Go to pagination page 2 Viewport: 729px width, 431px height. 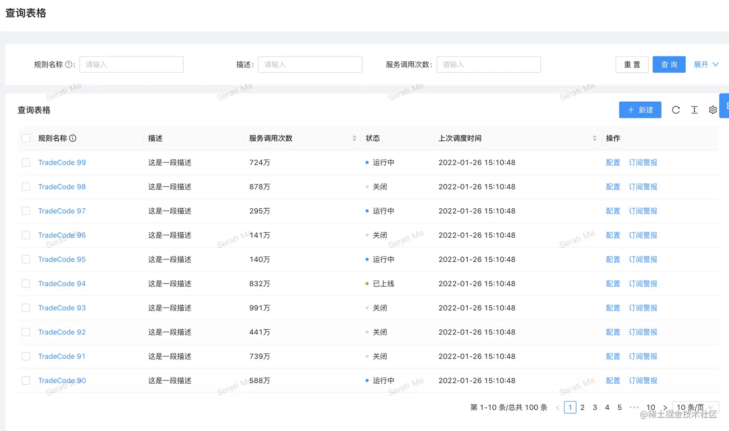[582, 407]
